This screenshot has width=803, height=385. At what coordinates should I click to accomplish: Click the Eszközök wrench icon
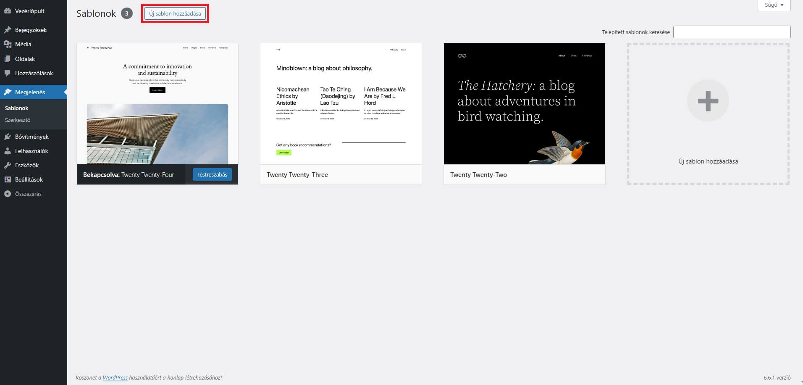(x=8, y=165)
